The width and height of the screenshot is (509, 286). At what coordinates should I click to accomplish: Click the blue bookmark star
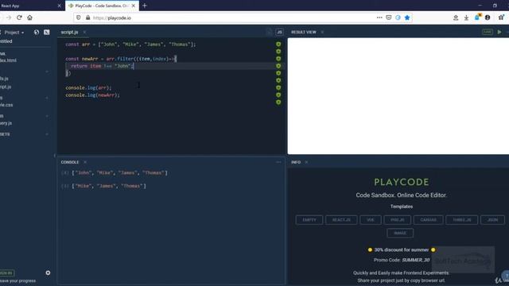[x=407, y=17]
